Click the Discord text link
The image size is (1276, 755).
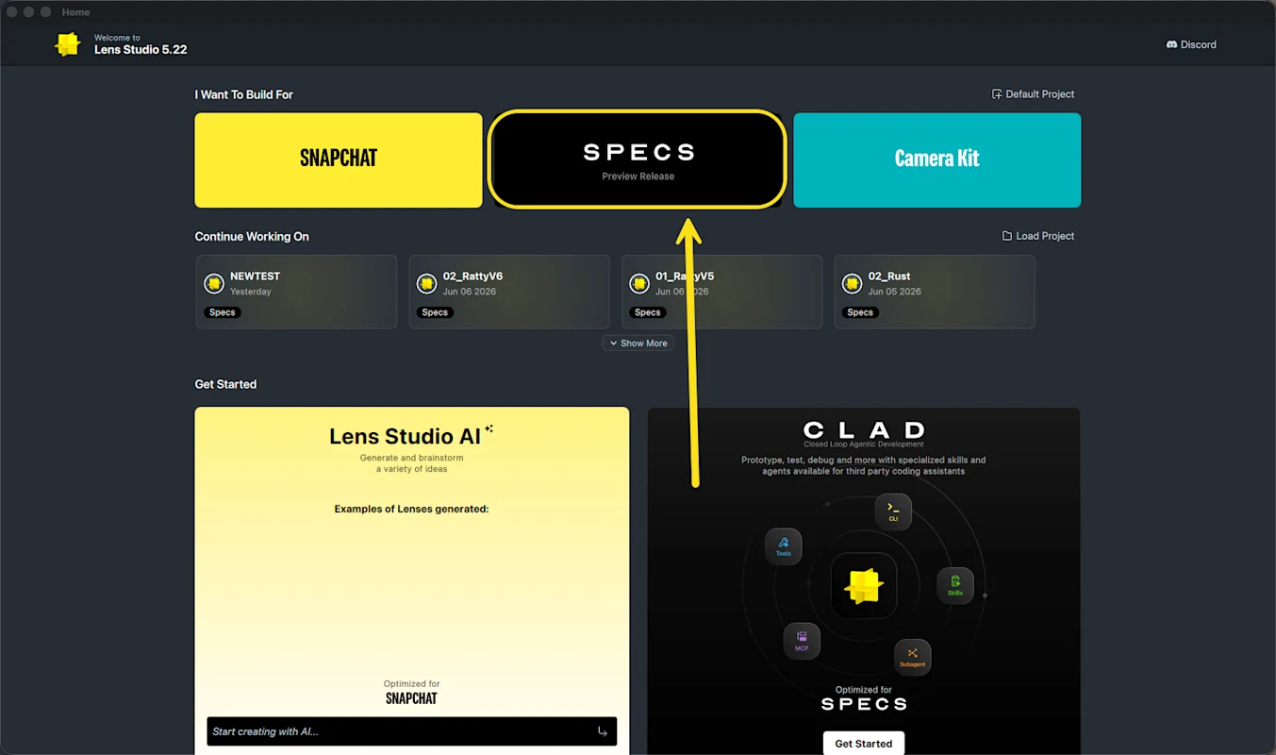pos(1199,44)
